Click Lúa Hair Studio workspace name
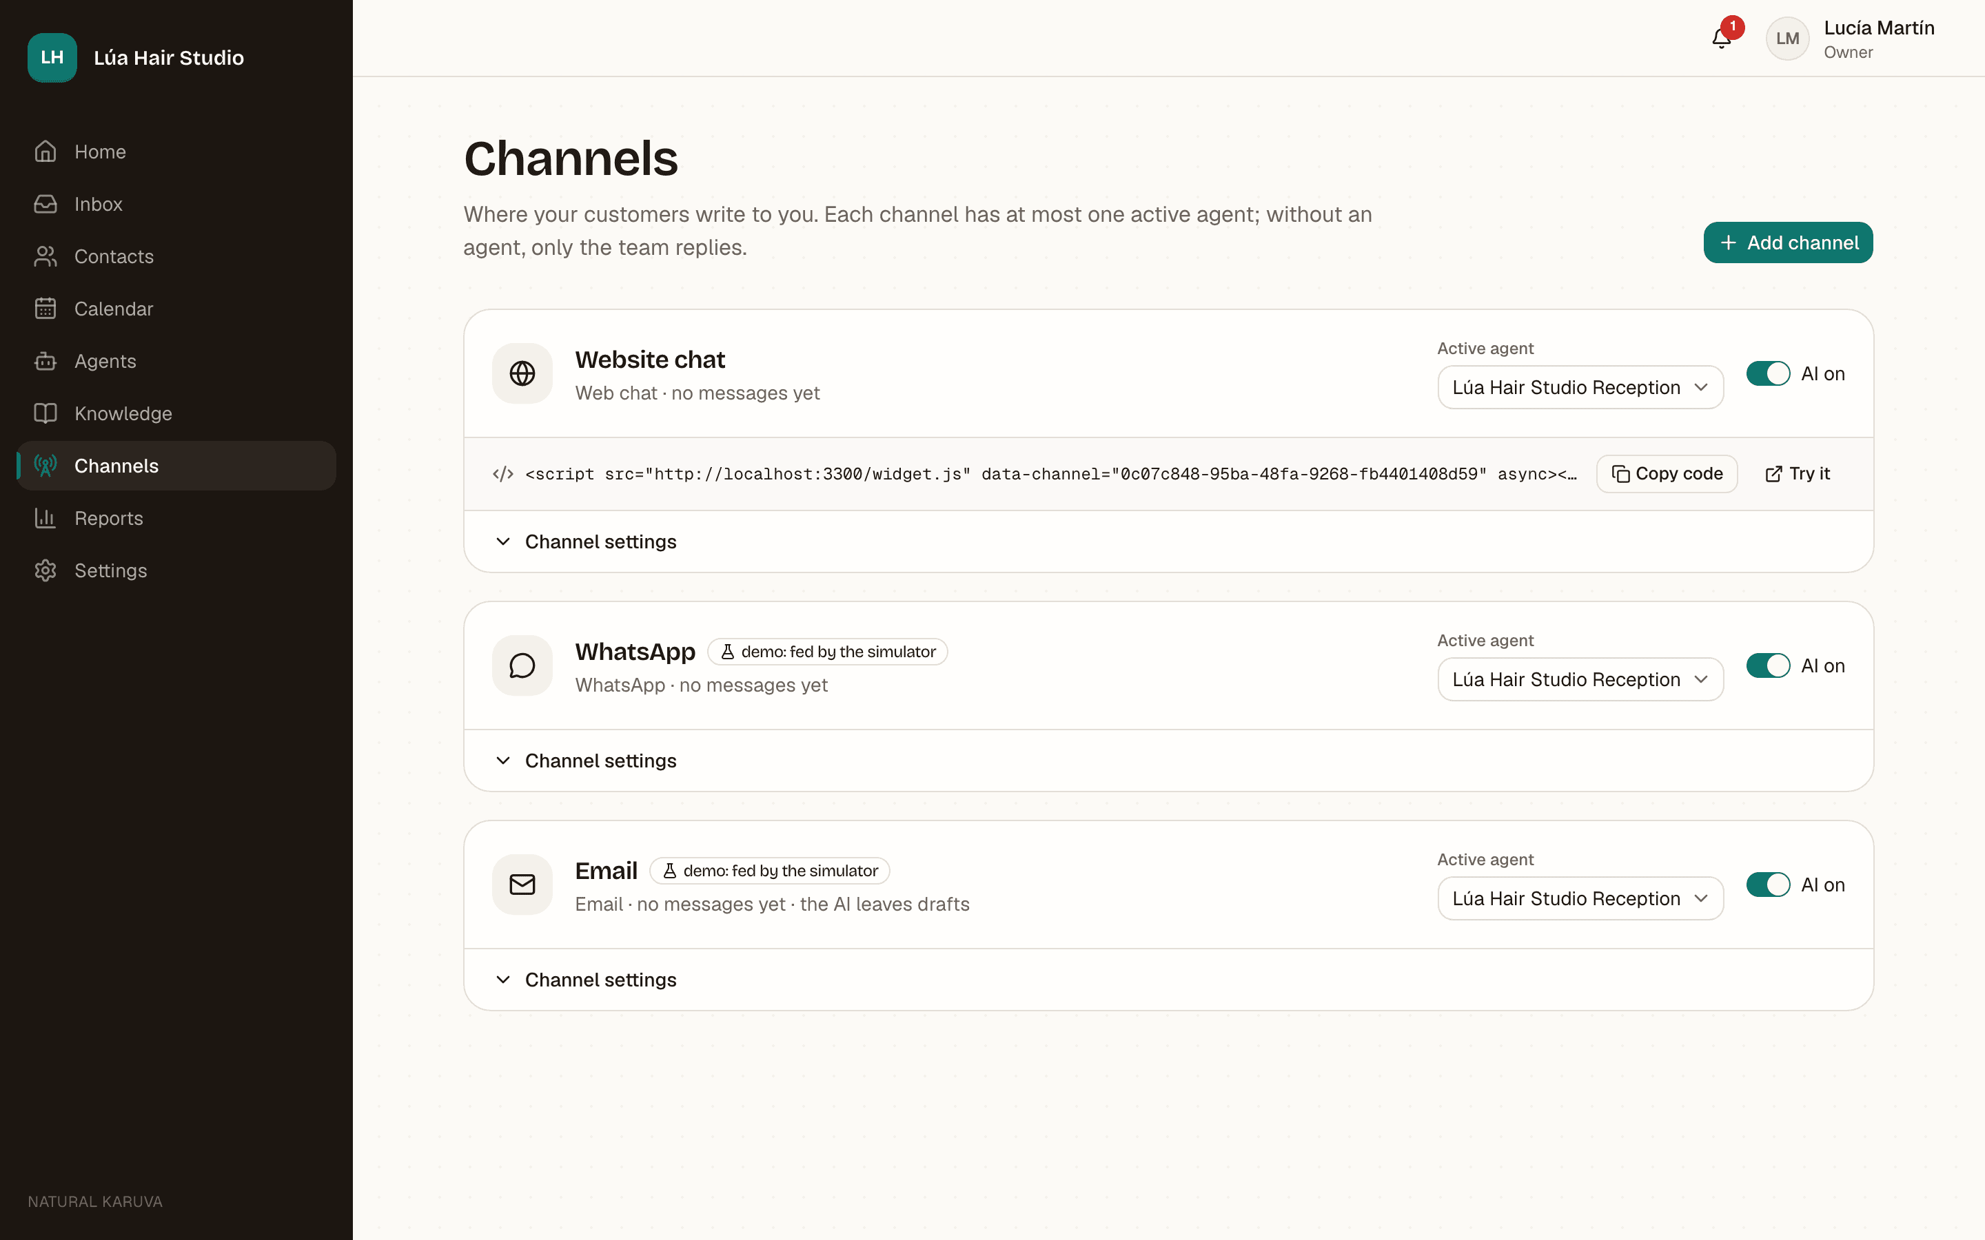Viewport: 1985px width, 1240px height. (169, 57)
